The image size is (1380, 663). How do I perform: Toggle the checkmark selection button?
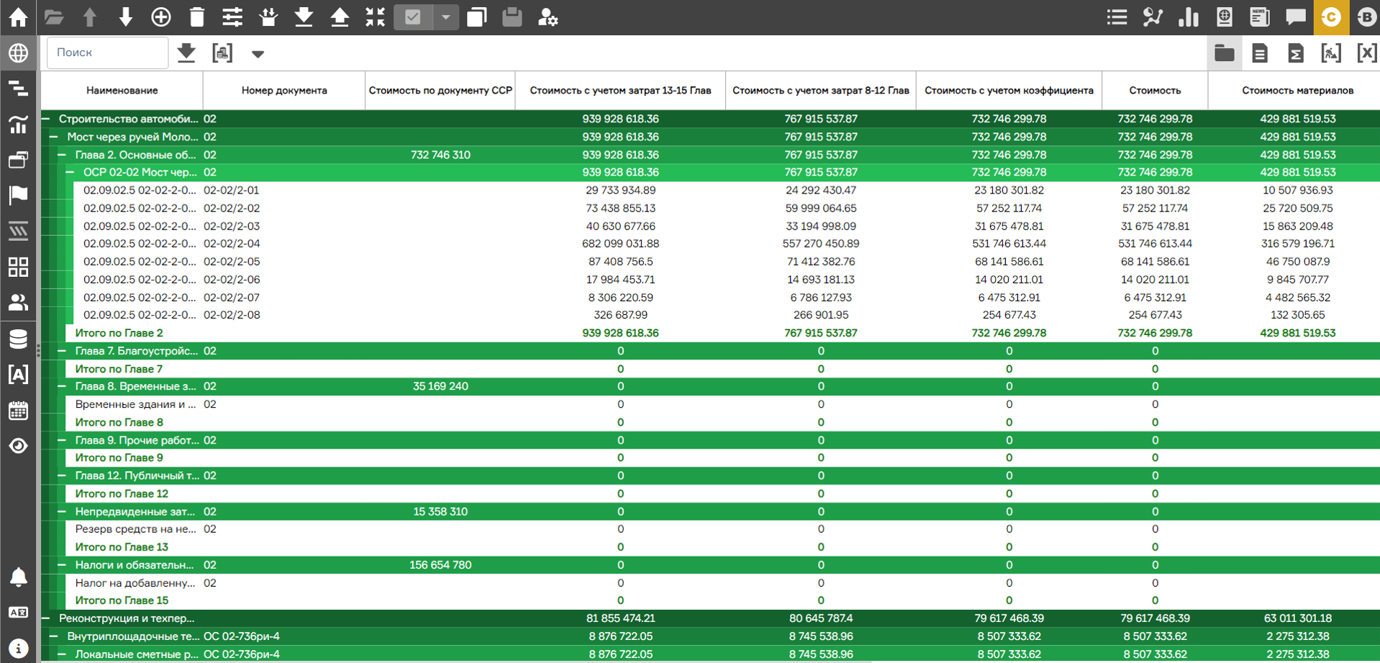pyautogui.click(x=413, y=17)
